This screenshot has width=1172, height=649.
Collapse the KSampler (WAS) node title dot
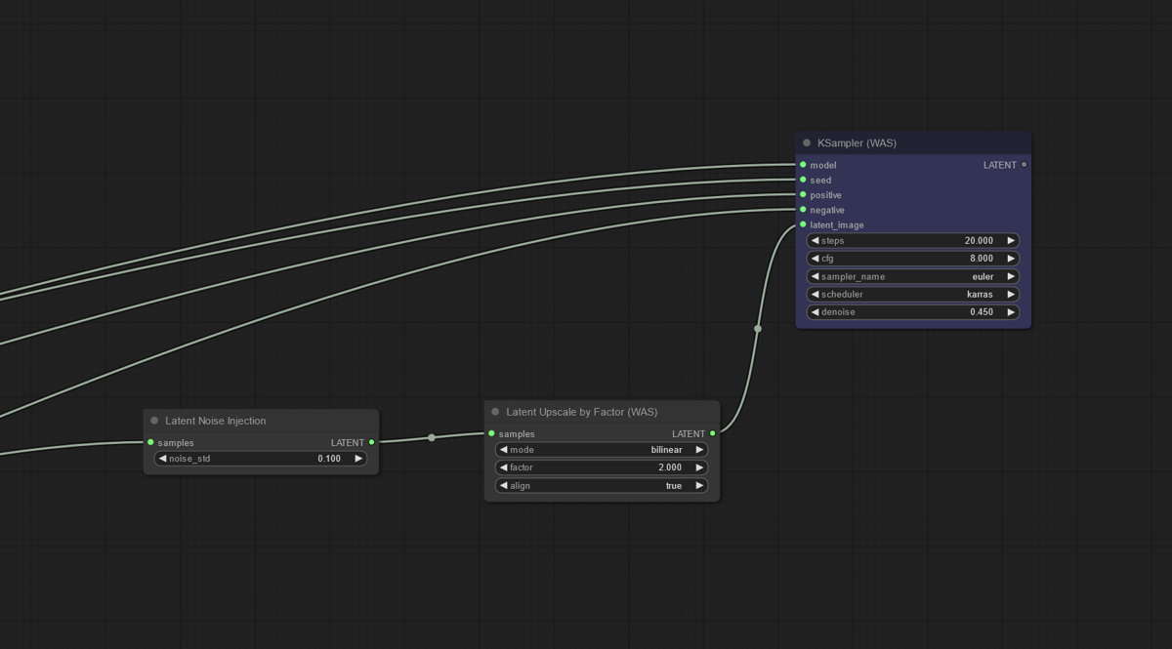(x=805, y=142)
